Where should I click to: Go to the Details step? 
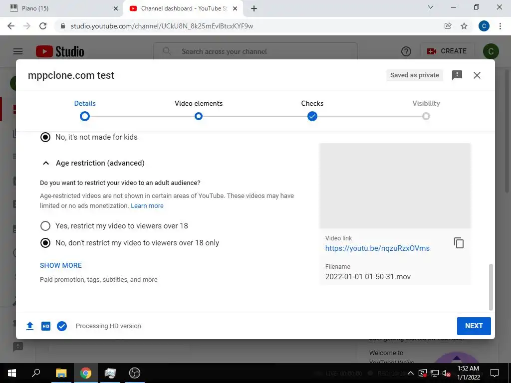(x=85, y=103)
